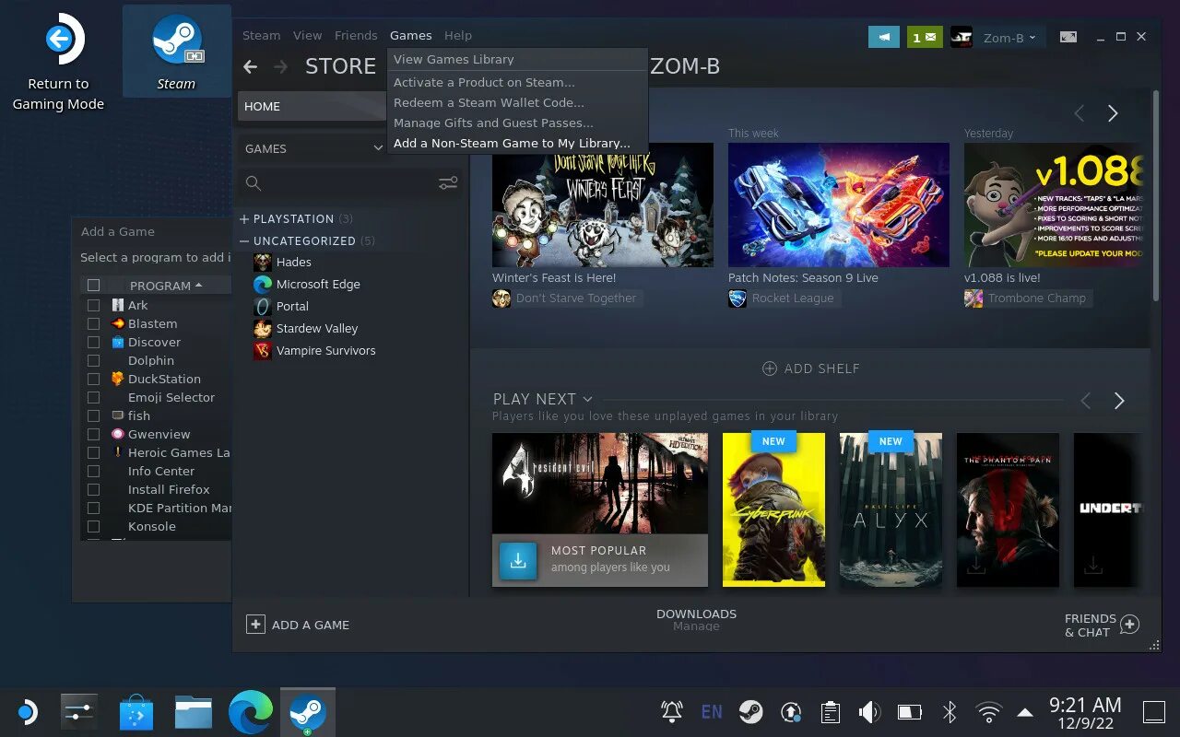Open the Friends menu

[x=356, y=35]
